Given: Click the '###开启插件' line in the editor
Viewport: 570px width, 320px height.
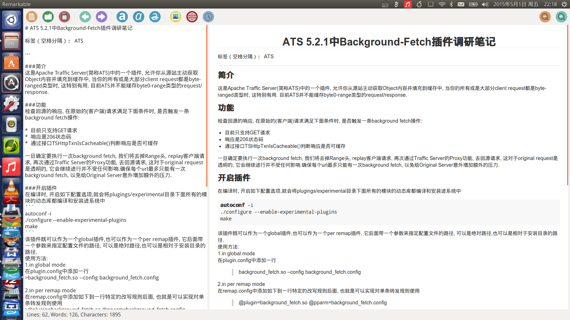Looking at the screenshot, I should (x=41, y=188).
